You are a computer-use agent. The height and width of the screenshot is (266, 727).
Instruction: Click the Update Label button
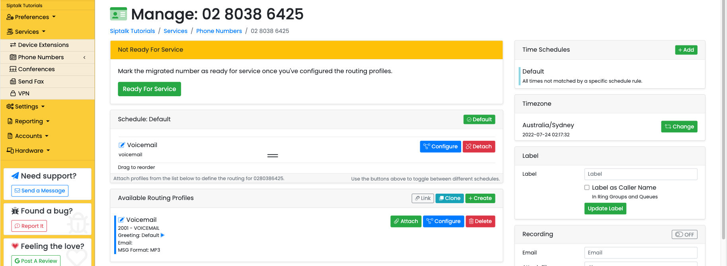point(605,209)
